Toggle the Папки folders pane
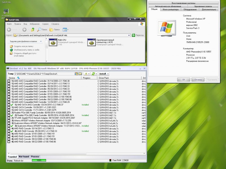This screenshot has width=226, height=169. 55,30
